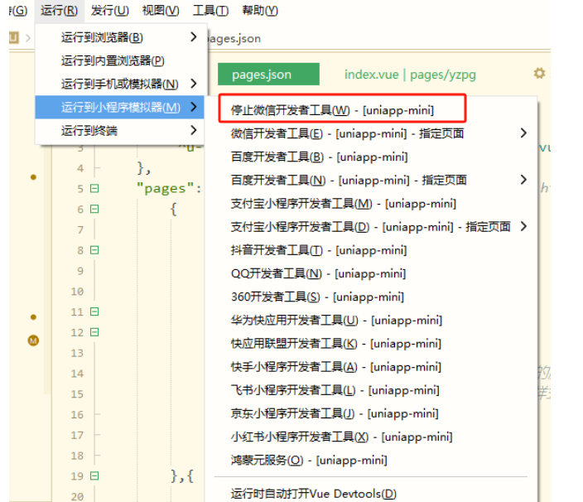The image size is (583, 502).
Task: Expand arrow beside 支付宝小程序开发者工具(D) 指定页面
Action: click(x=523, y=226)
